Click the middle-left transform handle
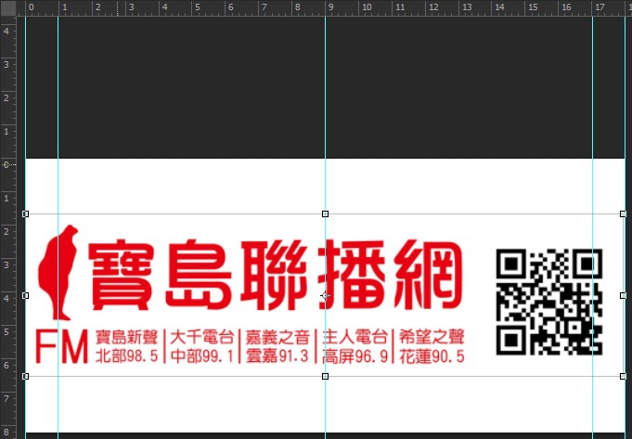This screenshot has height=439, width=632. pyautogui.click(x=25, y=295)
